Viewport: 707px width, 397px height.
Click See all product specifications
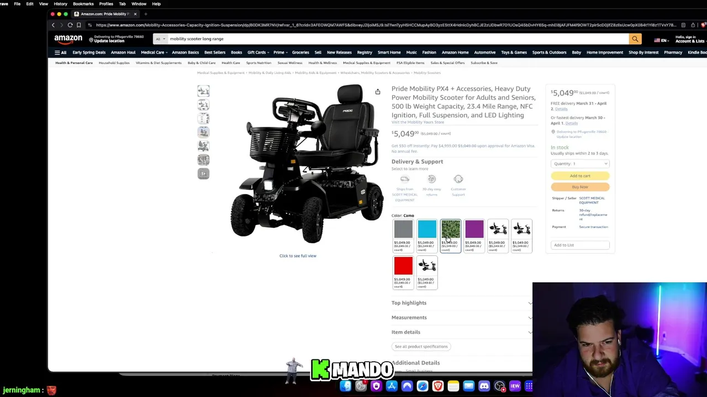pyautogui.click(x=421, y=346)
